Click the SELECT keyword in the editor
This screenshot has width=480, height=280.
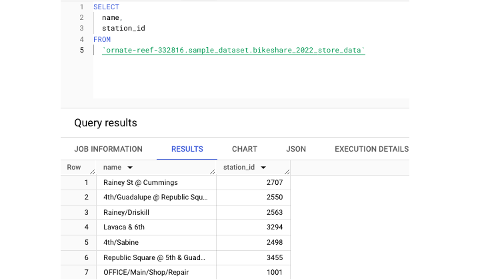pyautogui.click(x=106, y=7)
